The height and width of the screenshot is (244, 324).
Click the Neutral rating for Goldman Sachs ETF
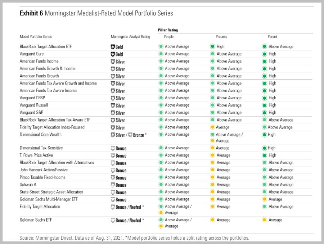(x=135, y=221)
